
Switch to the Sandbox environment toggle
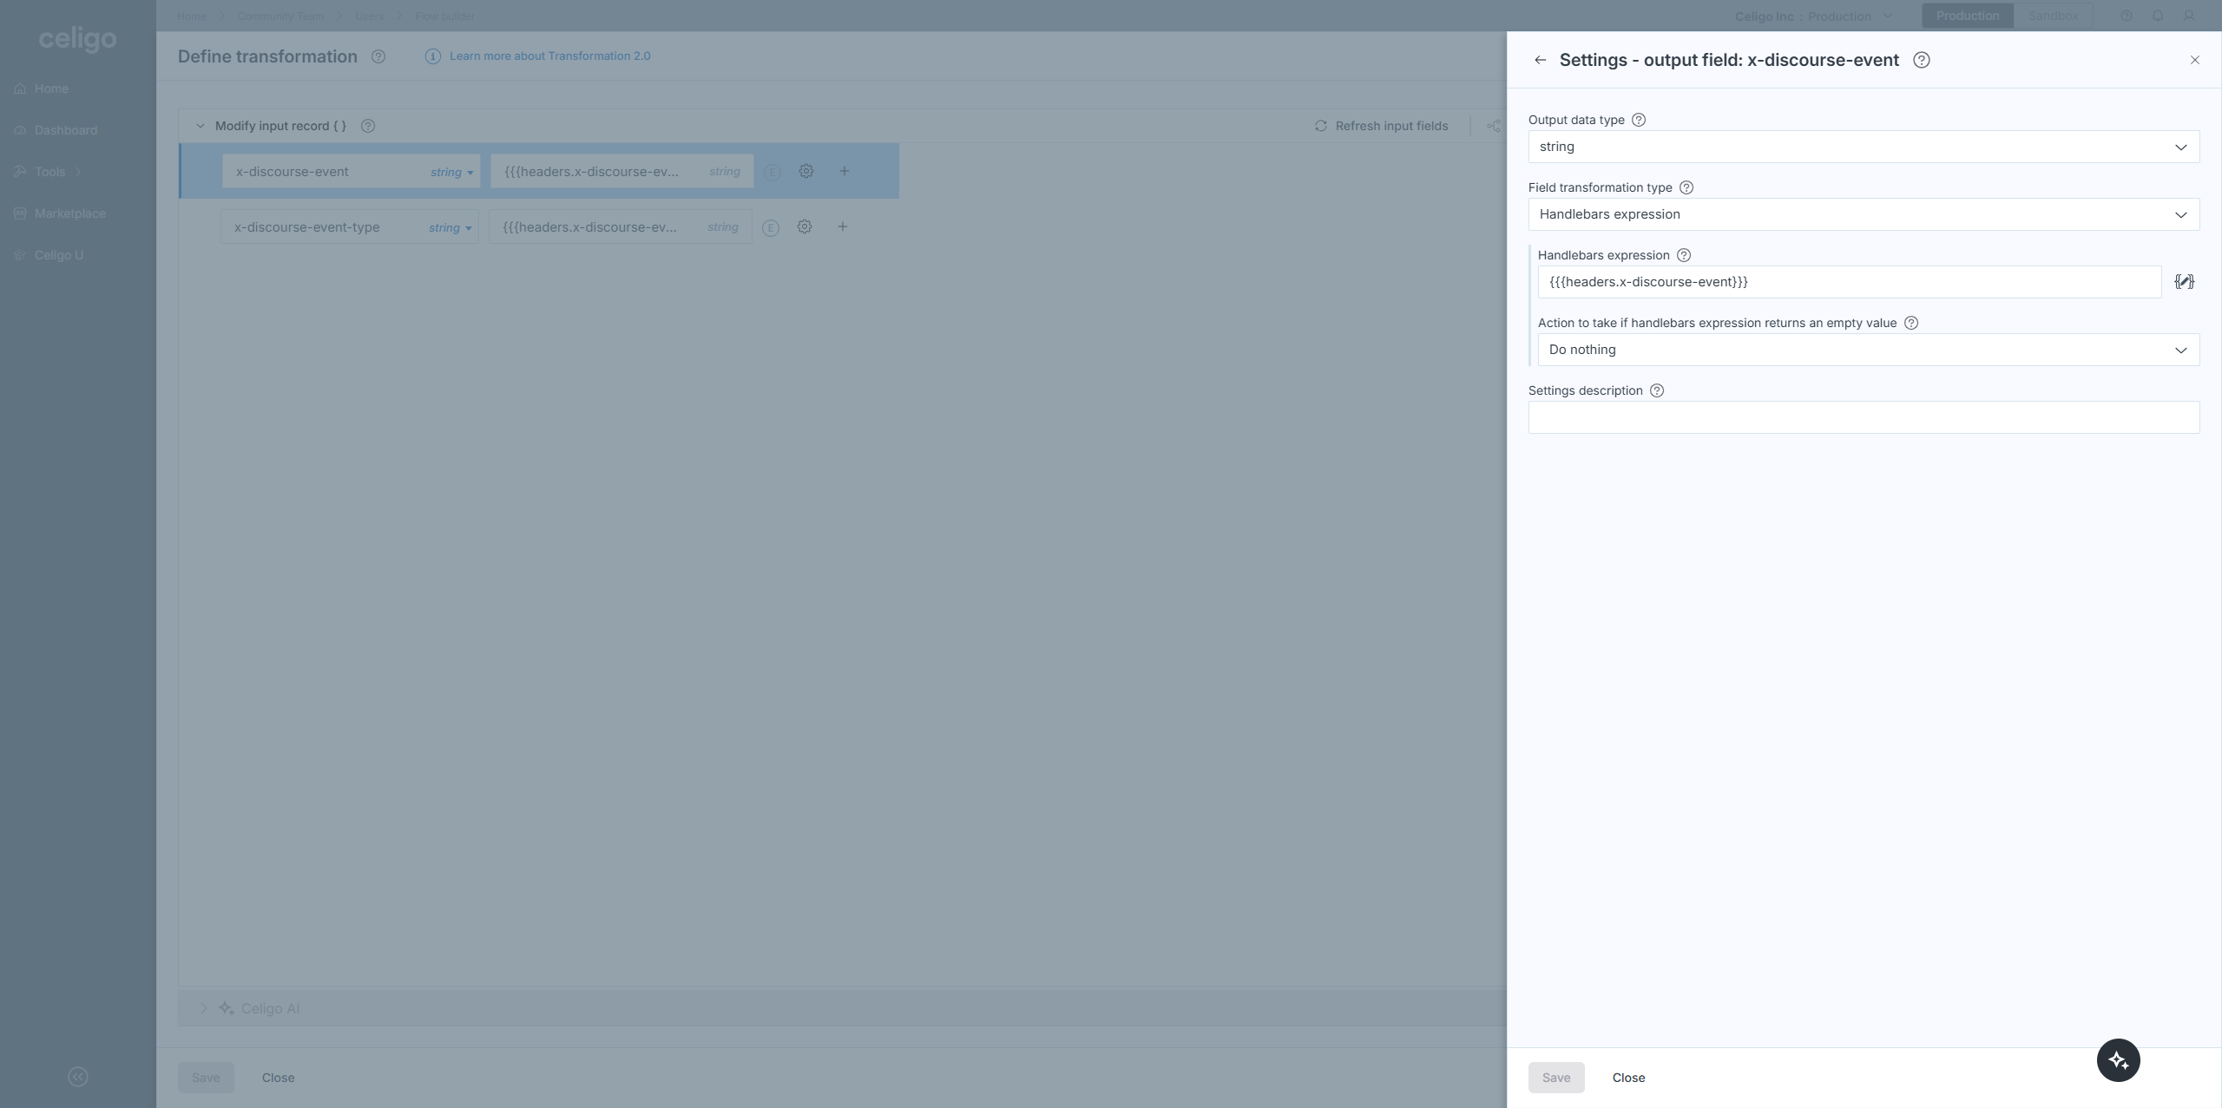click(x=2053, y=16)
